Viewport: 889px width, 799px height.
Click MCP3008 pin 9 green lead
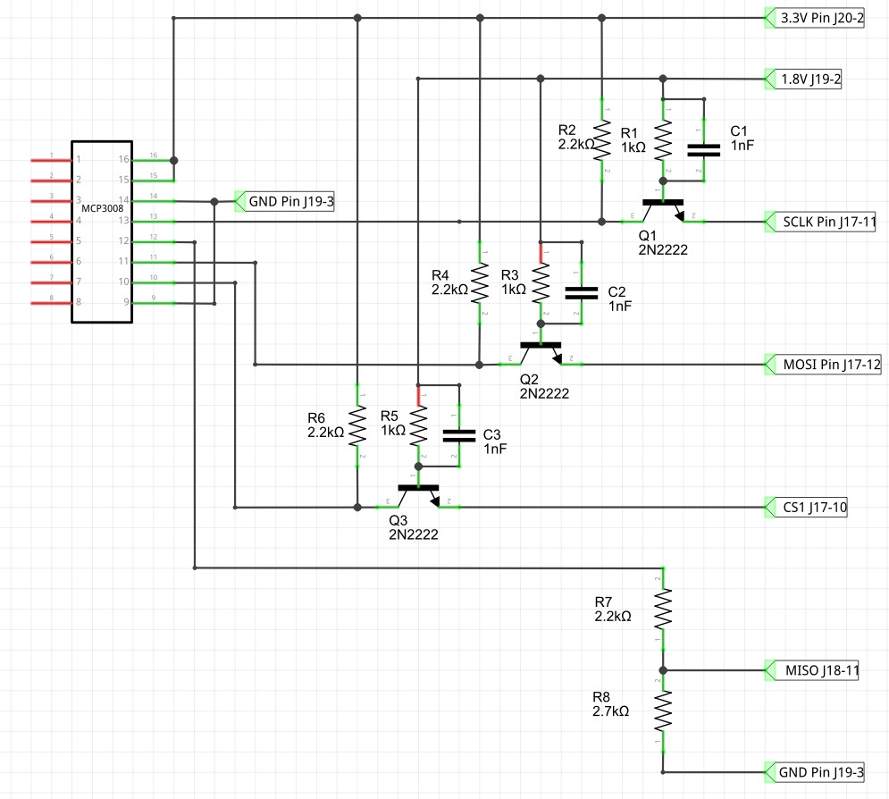(x=154, y=303)
